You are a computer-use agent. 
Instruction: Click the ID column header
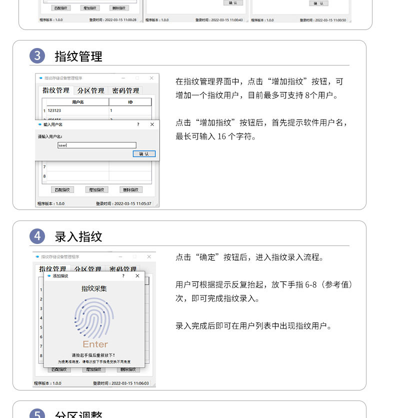pos(130,102)
